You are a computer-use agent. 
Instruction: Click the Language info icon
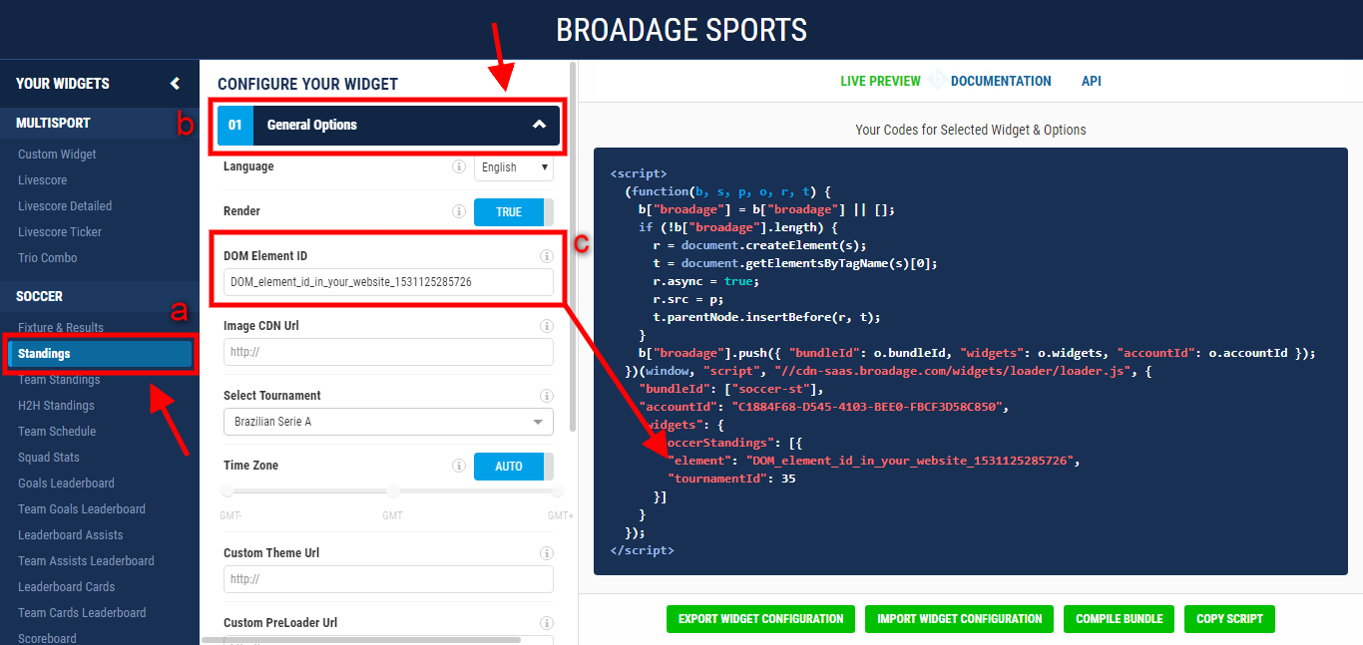click(459, 167)
